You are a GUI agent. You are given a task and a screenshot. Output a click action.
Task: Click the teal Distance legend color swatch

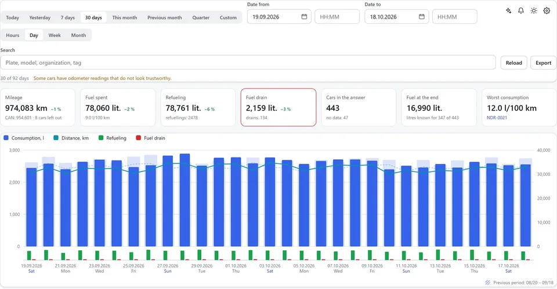[x=56, y=138]
